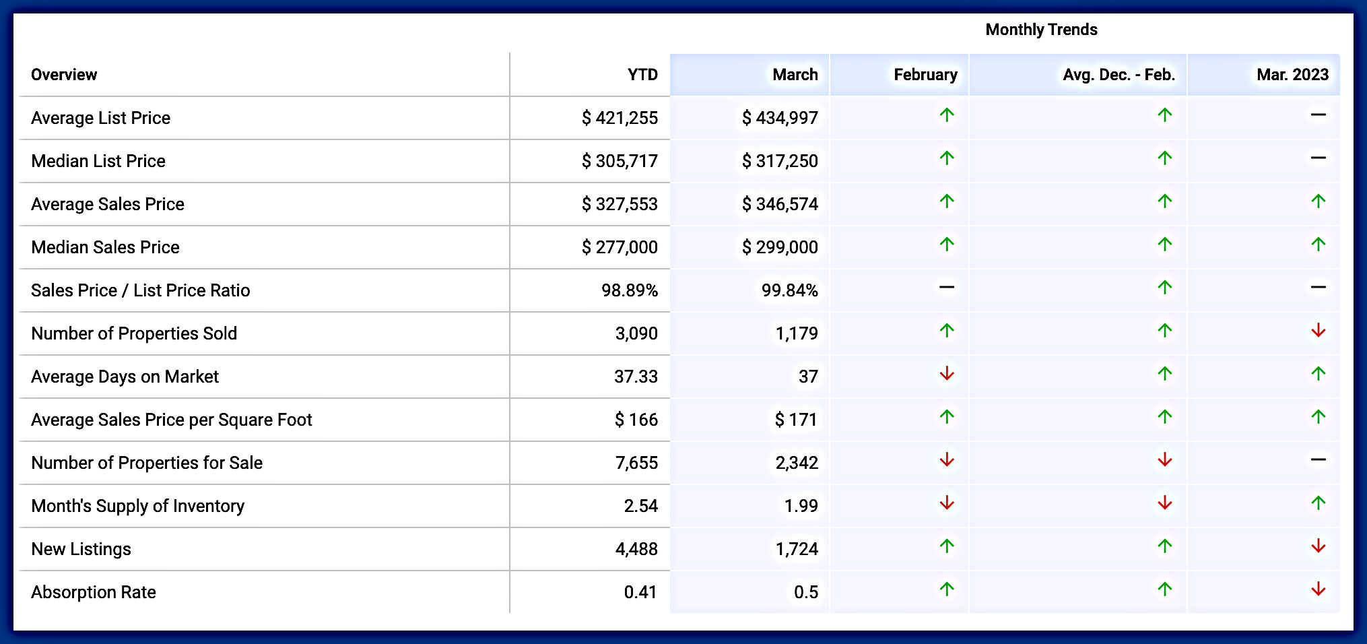Screen dimensions: 1367x644
Task: Click the February down arrow for Average Days on Market
Action: (x=947, y=374)
